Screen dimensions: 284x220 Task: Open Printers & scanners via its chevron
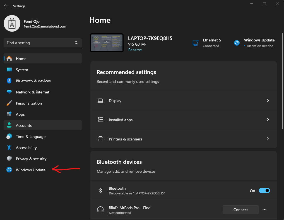coord(268,139)
